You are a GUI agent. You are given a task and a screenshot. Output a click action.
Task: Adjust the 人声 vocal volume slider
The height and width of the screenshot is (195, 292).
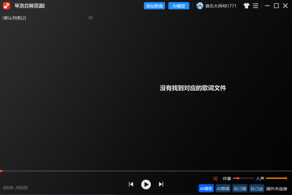(x=277, y=178)
